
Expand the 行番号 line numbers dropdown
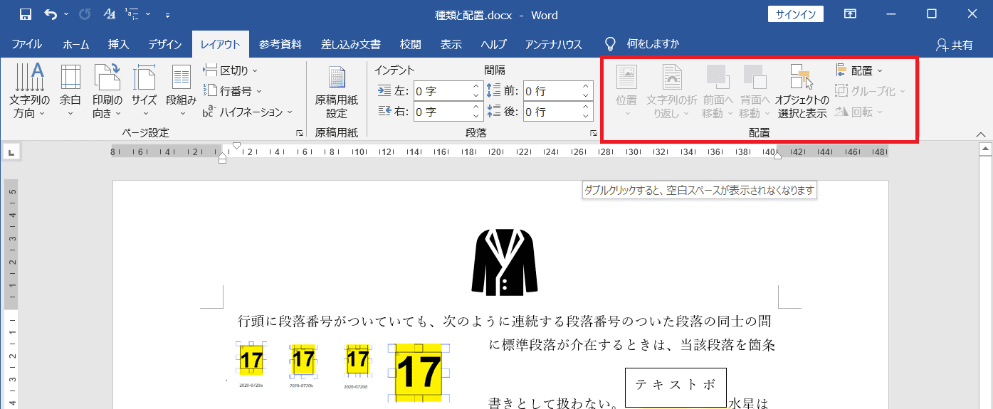click(x=233, y=91)
